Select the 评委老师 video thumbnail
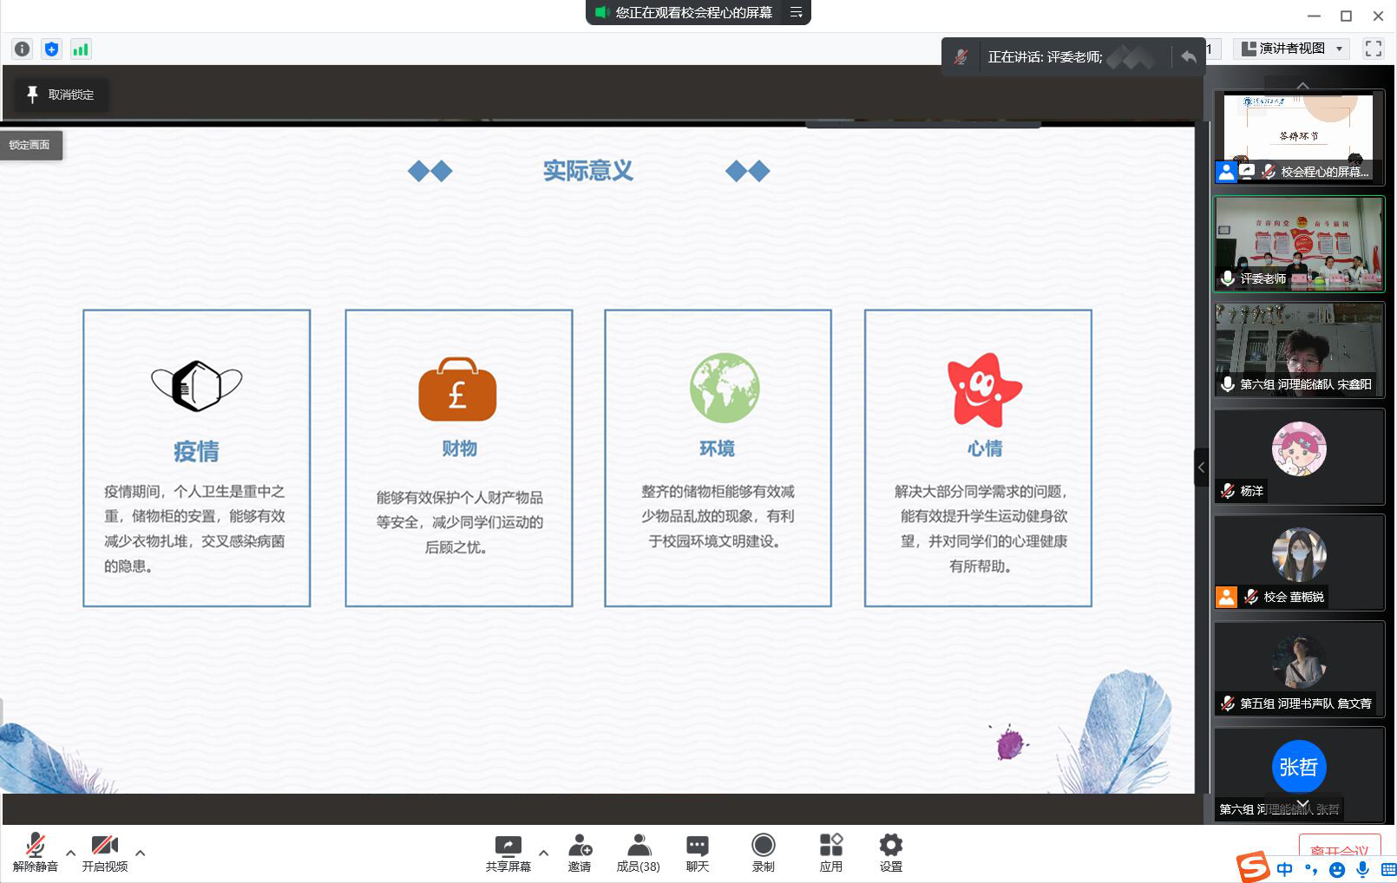 [1299, 244]
